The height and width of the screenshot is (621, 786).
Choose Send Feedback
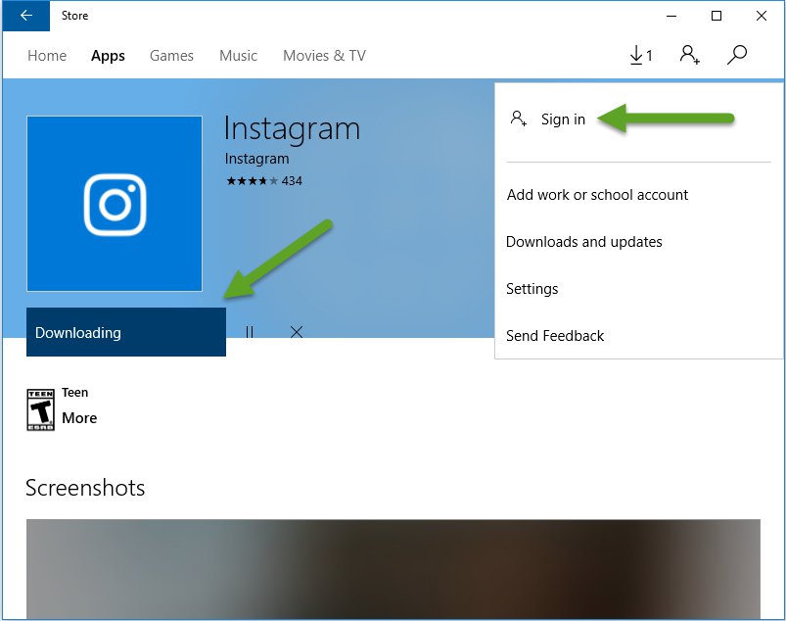pyautogui.click(x=555, y=336)
